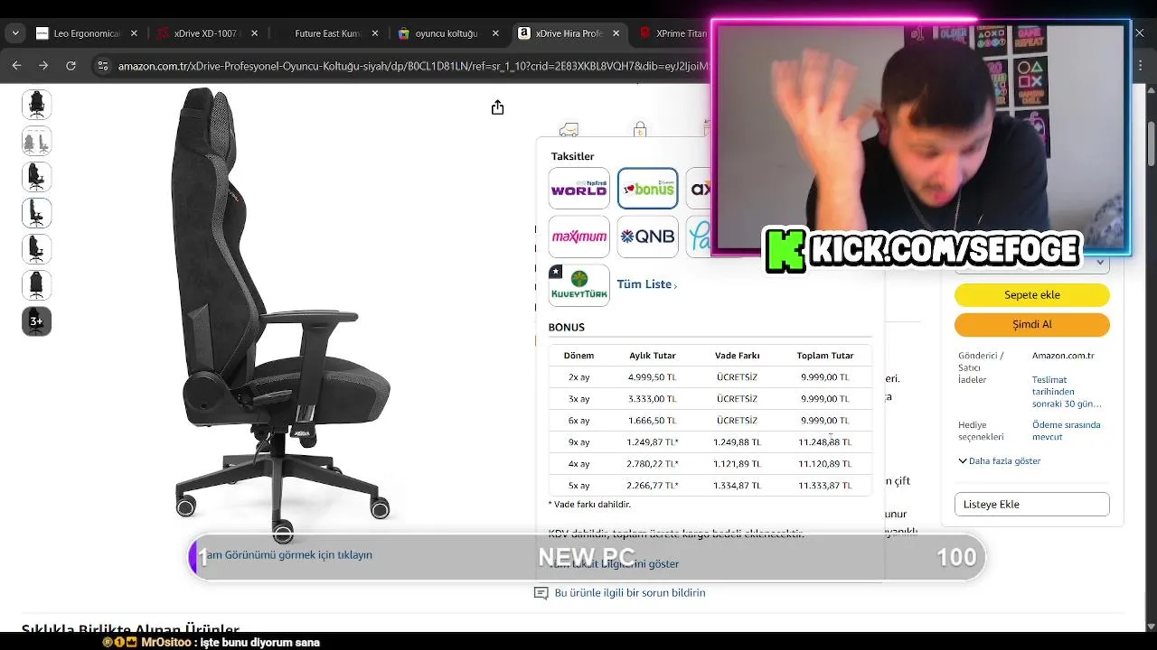Click the Toplam Tutar column header
The height and width of the screenshot is (650, 1157).
824,356
